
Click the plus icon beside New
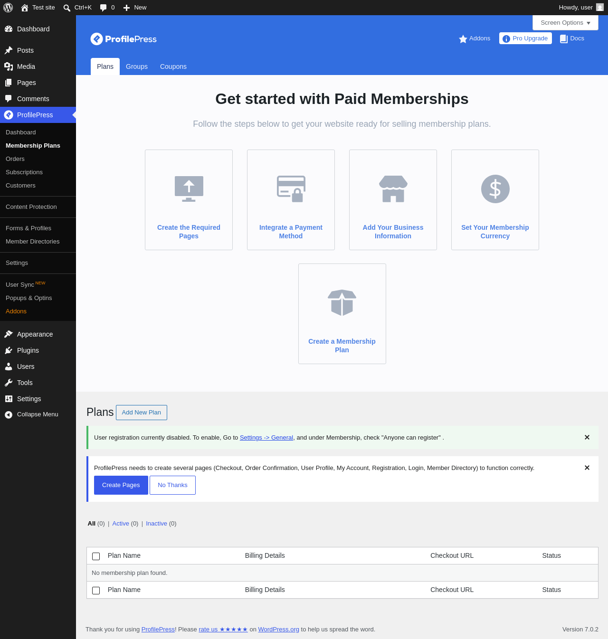click(126, 8)
